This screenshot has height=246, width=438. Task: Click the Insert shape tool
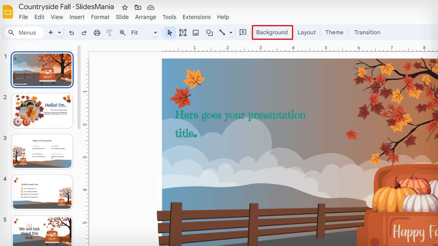pos(209,32)
